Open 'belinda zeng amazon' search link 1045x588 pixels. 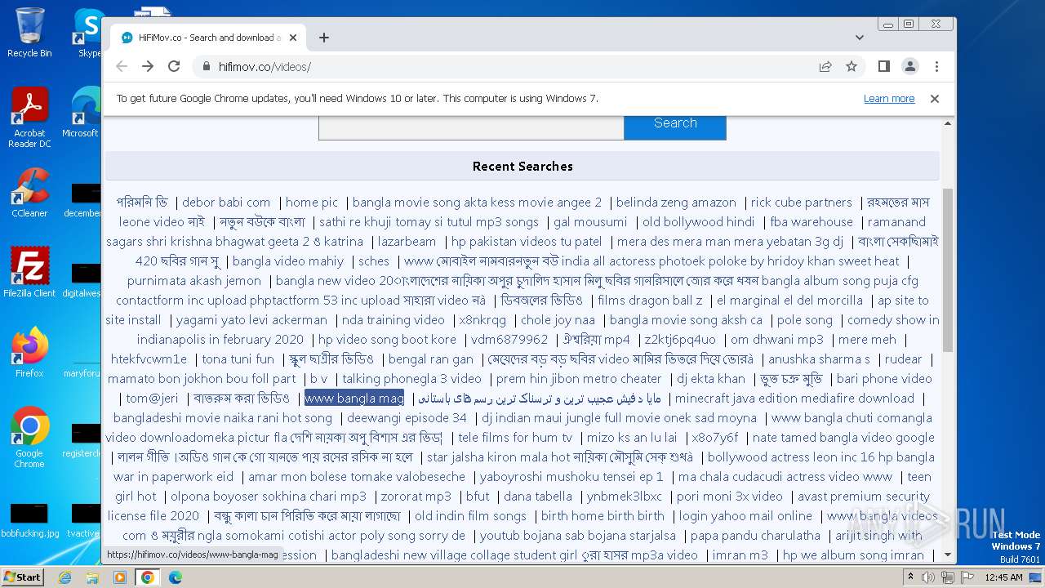coord(676,203)
